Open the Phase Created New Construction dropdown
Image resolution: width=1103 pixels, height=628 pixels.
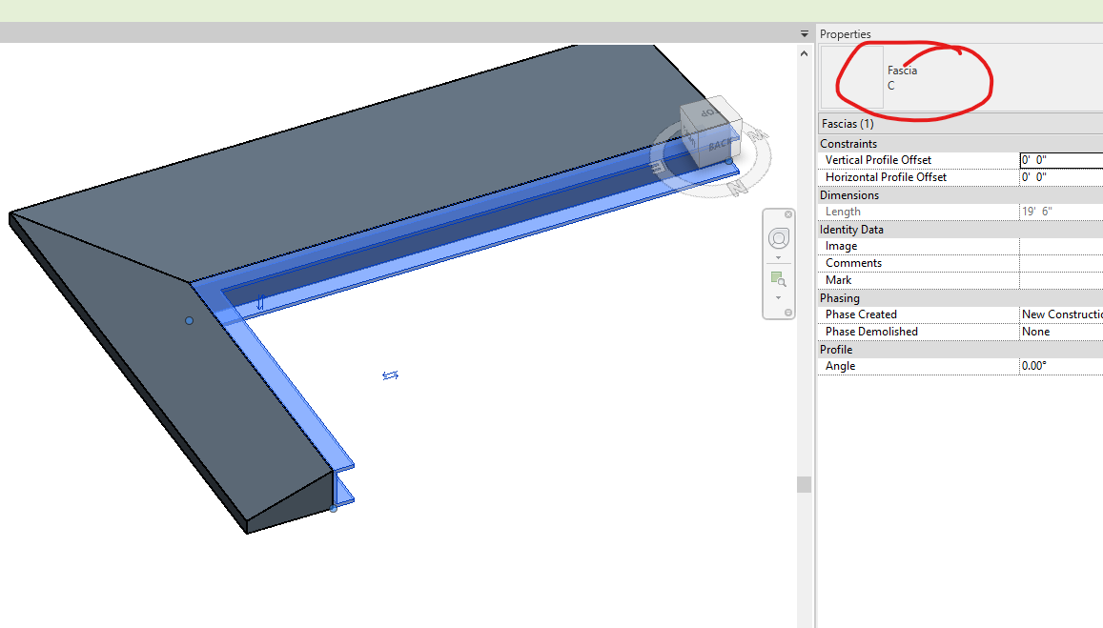[x=1061, y=314]
